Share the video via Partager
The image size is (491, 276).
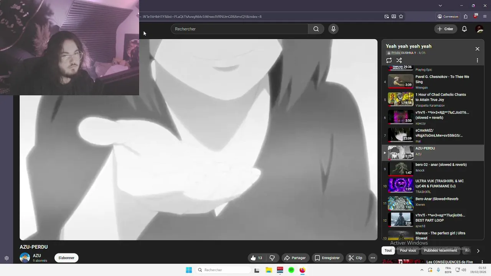pyautogui.click(x=295, y=258)
